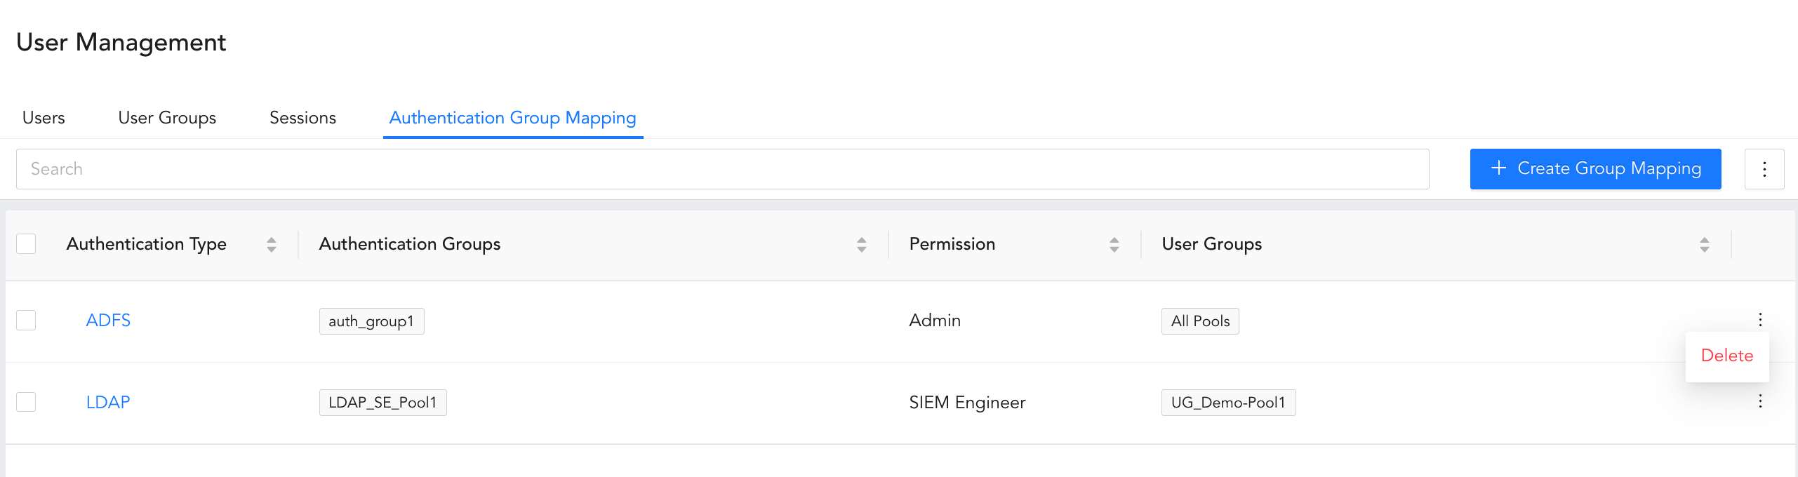Switch to the Users tab
Image resolution: width=1798 pixels, height=477 pixels.
coord(44,118)
